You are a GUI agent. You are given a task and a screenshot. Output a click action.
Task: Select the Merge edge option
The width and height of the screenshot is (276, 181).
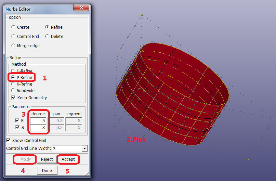click(x=13, y=46)
